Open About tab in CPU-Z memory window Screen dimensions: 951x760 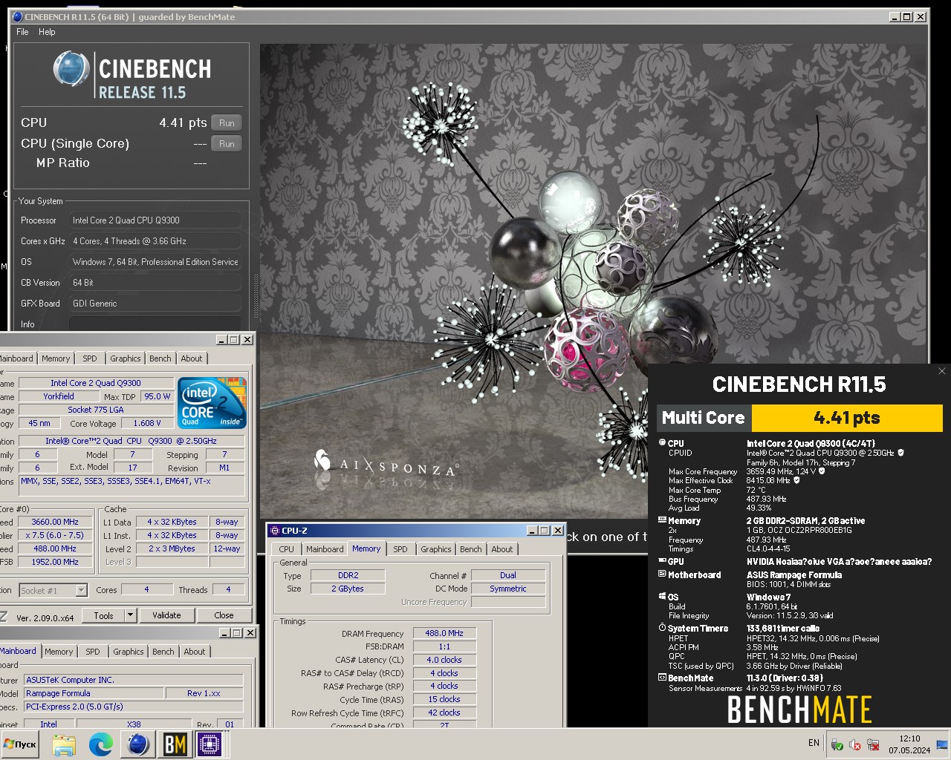502,549
